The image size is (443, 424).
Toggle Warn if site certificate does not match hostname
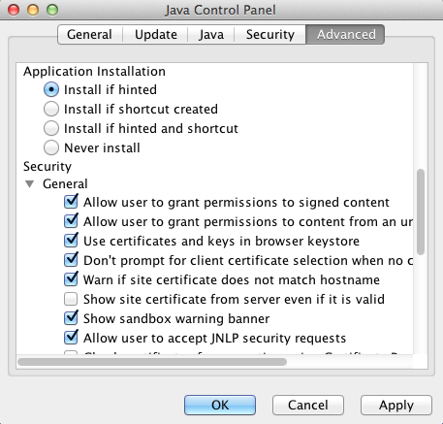pos(71,279)
